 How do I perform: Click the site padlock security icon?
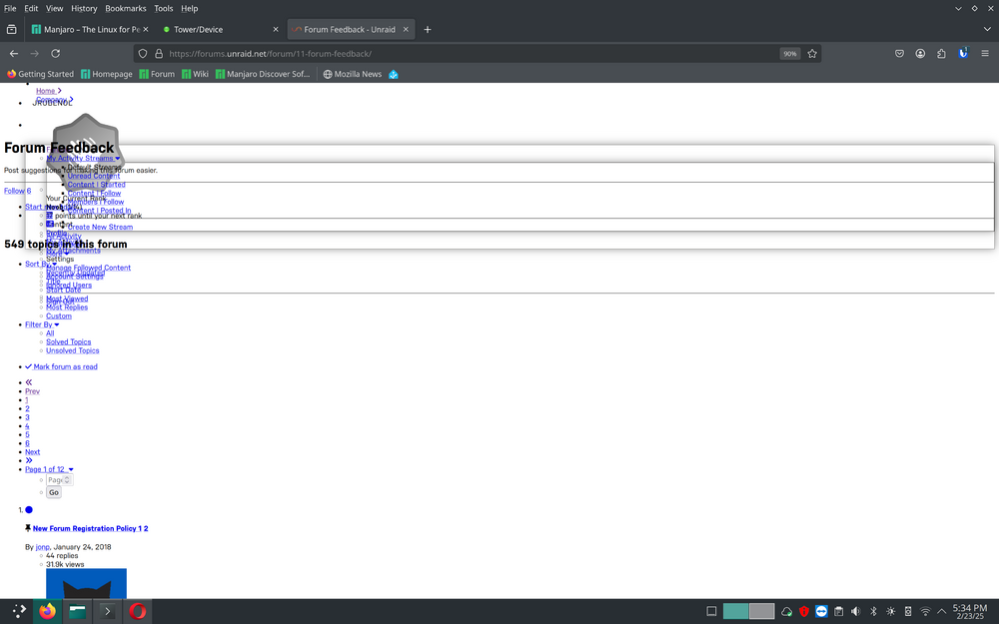pyautogui.click(x=159, y=54)
